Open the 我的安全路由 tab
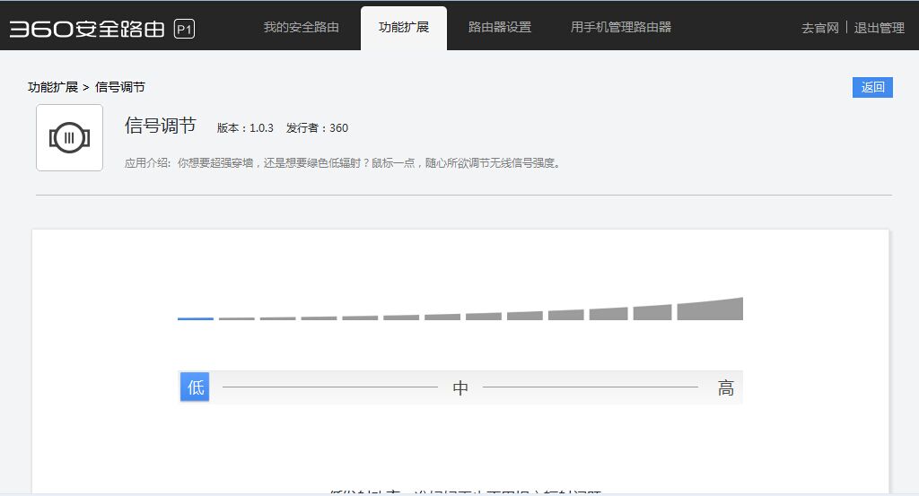 (302, 27)
